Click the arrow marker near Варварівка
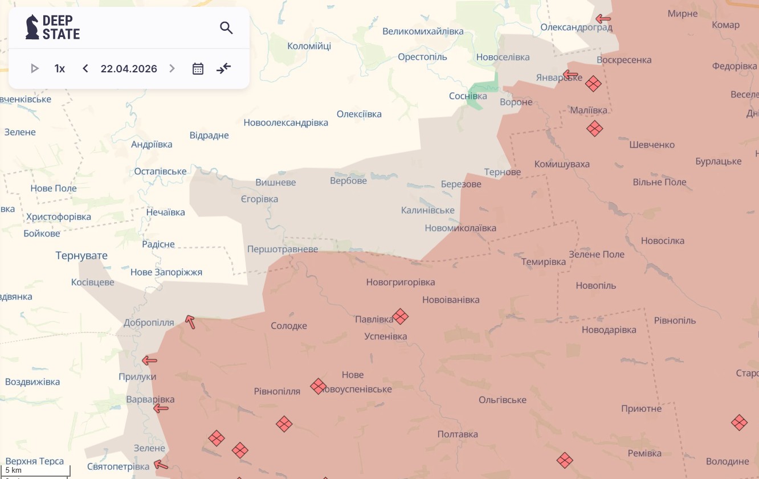Screen dimensions: 759x479 tap(161, 408)
